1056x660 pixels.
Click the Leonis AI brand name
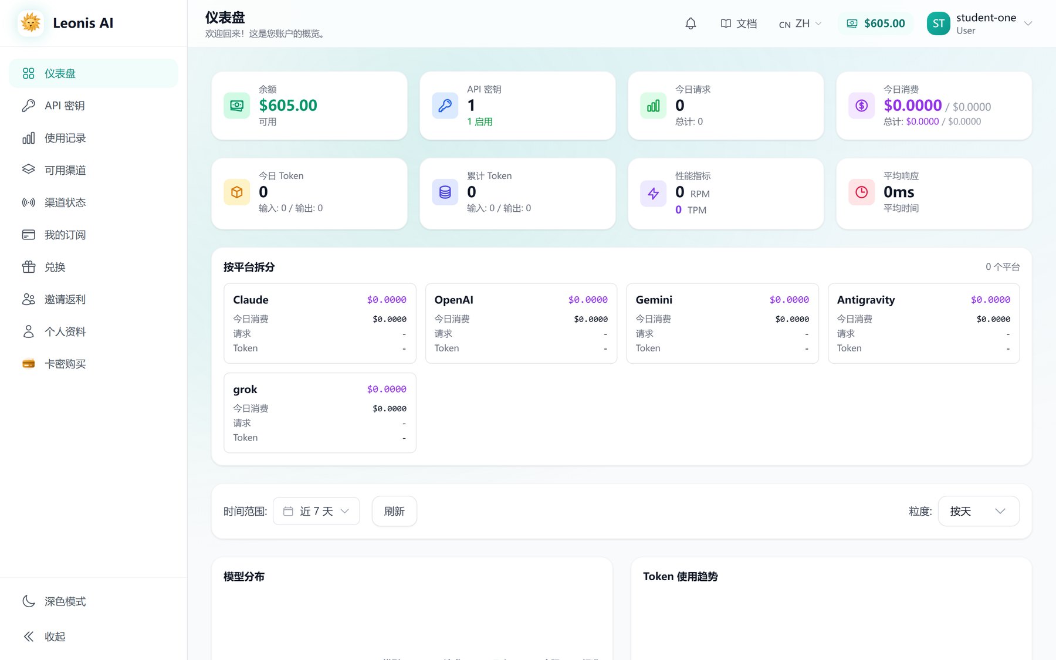(83, 23)
